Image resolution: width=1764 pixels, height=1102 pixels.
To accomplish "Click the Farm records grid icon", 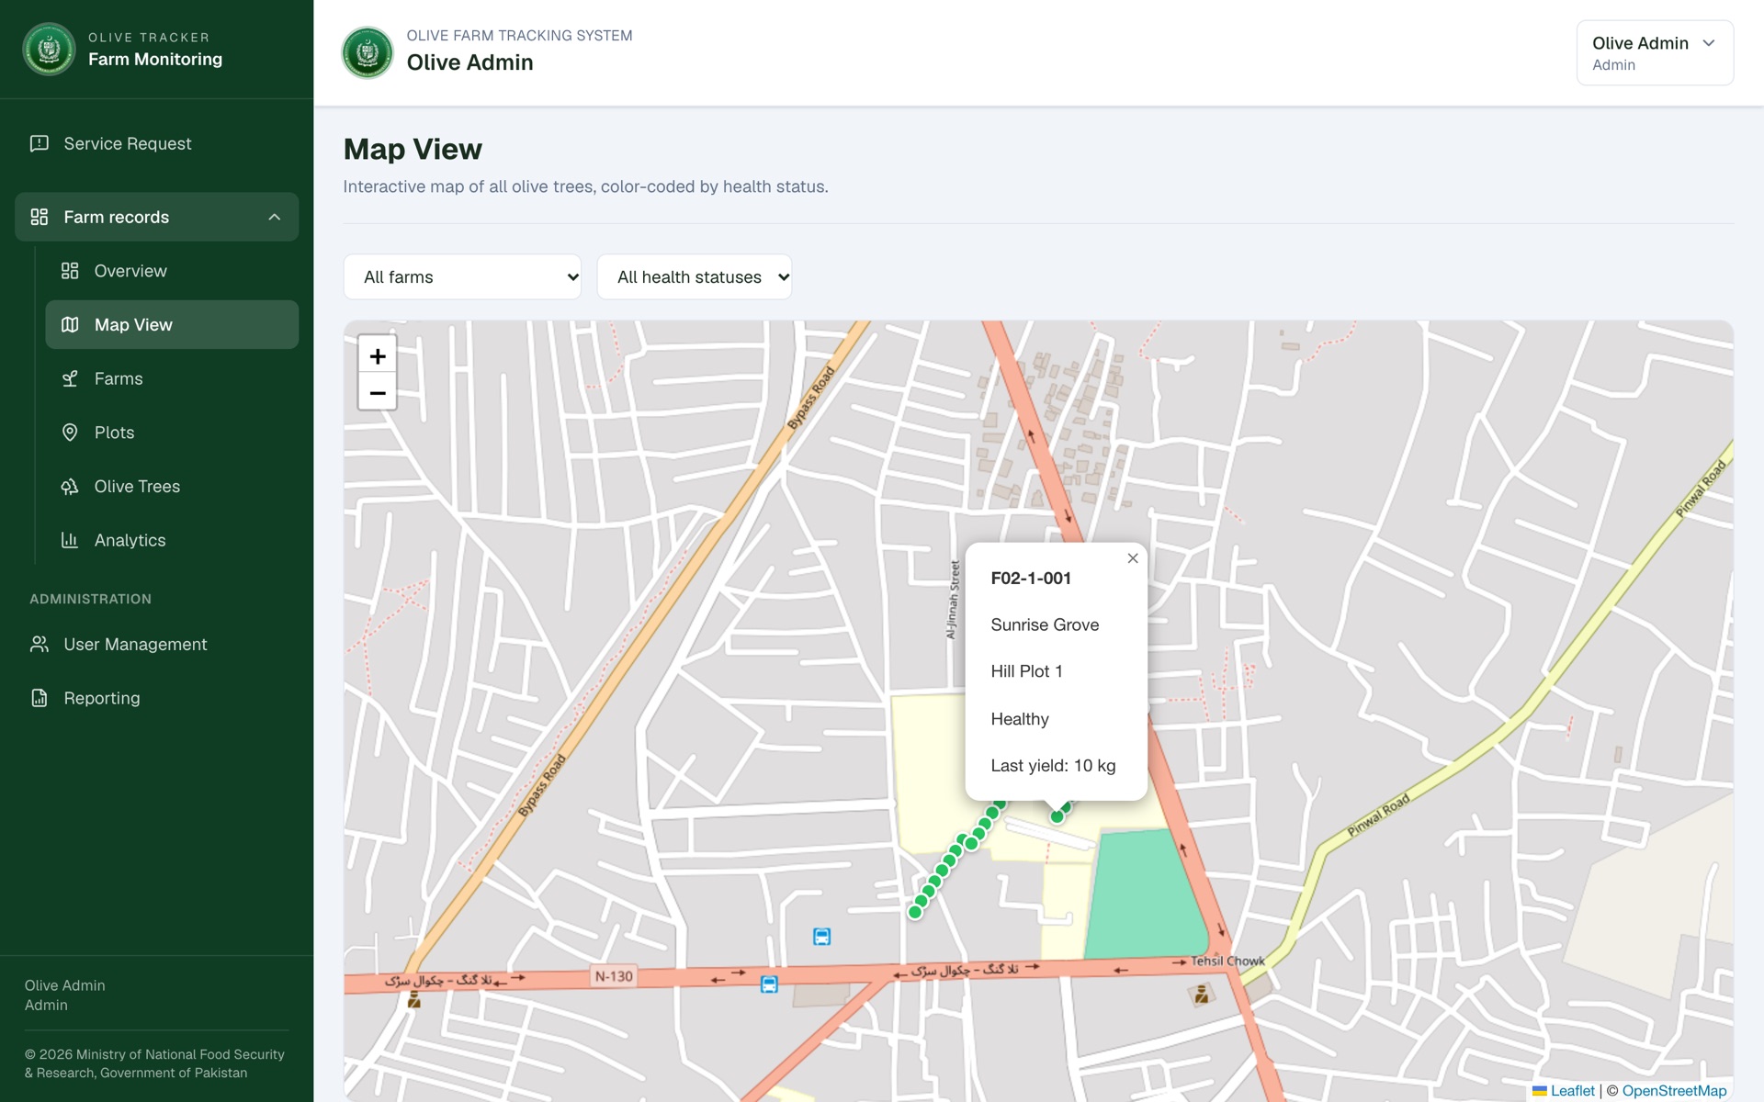I will tap(40, 218).
